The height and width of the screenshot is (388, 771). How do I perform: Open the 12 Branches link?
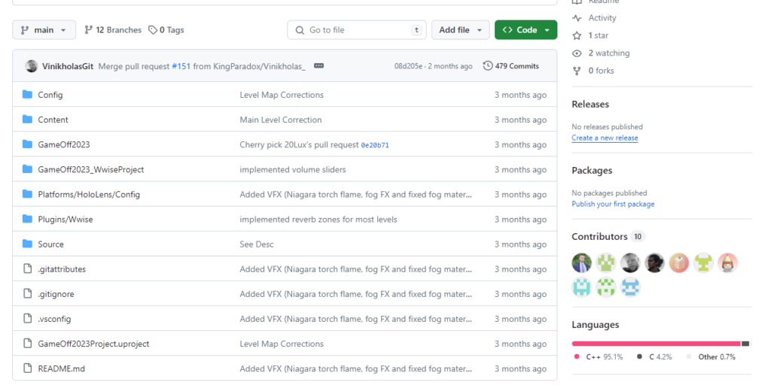(113, 30)
